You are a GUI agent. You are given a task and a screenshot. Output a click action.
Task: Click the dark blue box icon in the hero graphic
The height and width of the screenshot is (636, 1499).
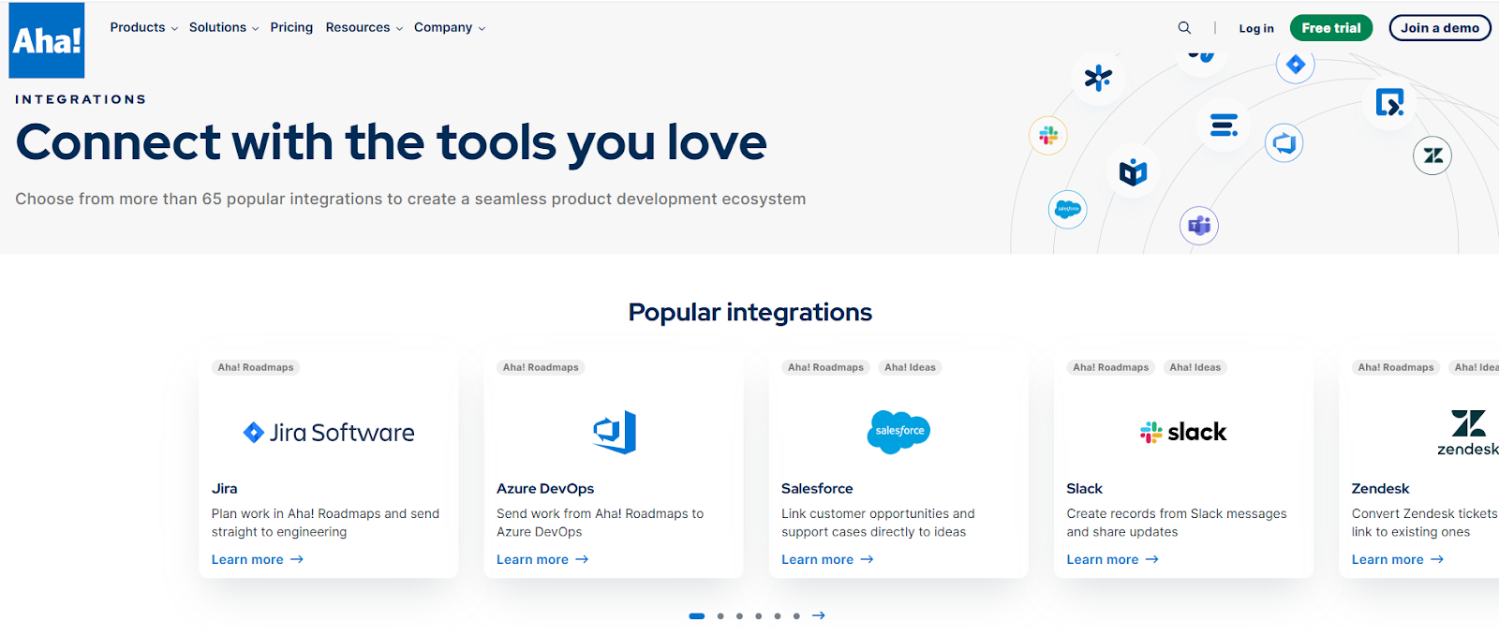[x=1133, y=172]
